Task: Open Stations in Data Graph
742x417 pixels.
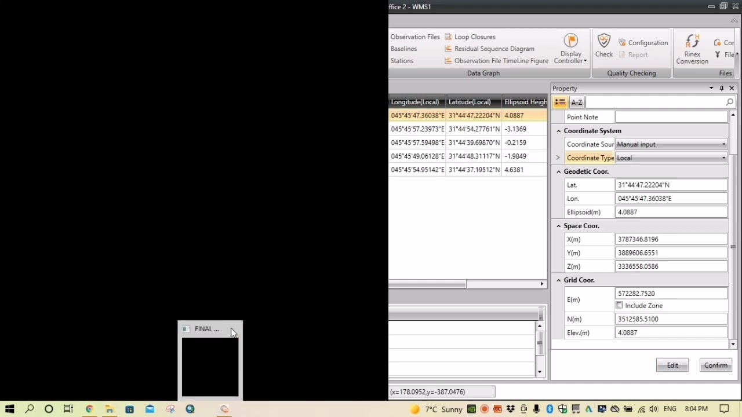Action: click(402, 61)
